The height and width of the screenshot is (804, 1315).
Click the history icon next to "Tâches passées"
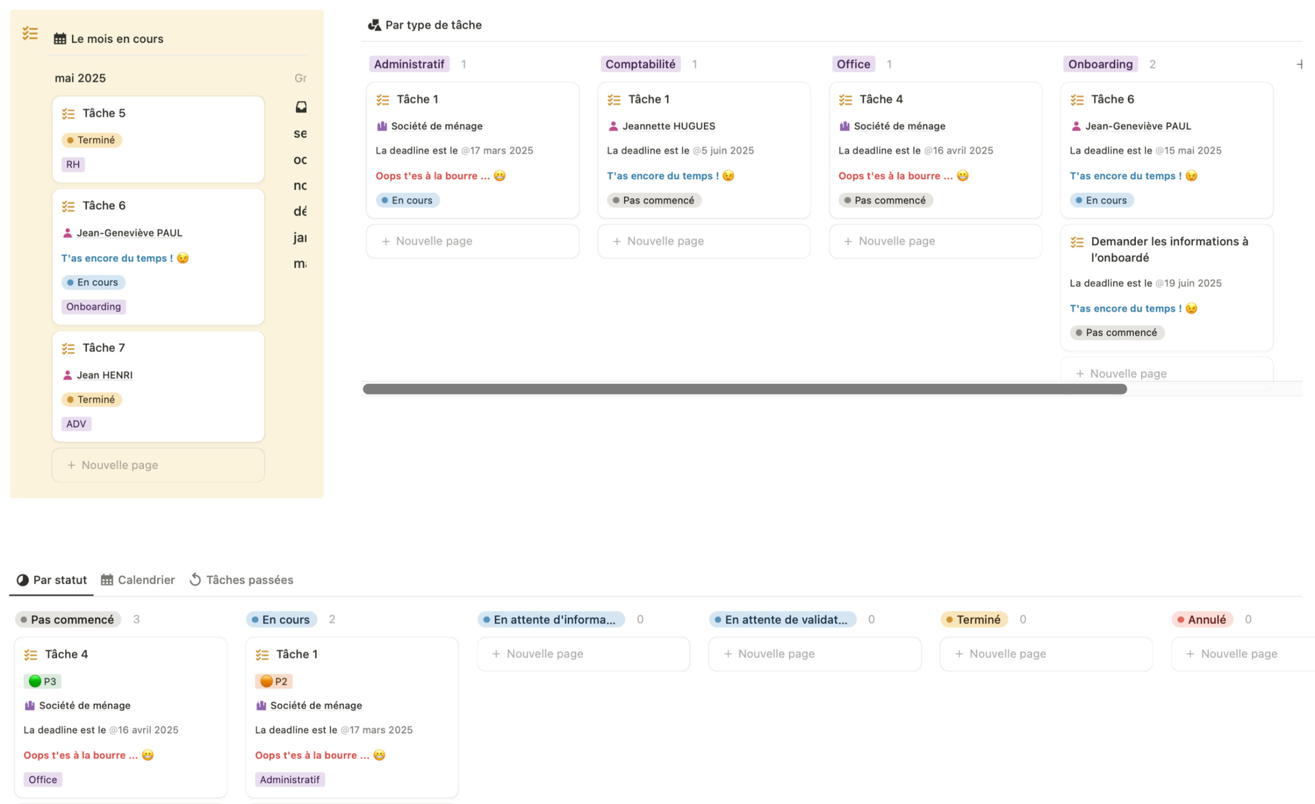pyautogui.click(x=194, y=579)
